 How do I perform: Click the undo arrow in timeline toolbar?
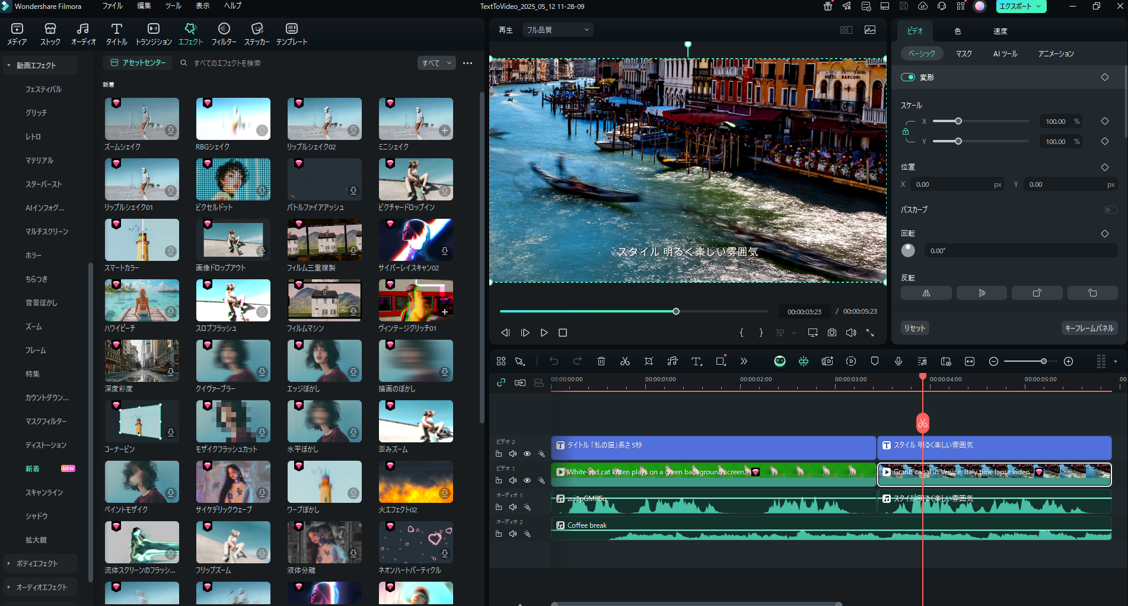coord(554,361)
